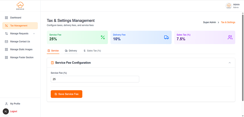This screenshot has height=117, width=244.
Task: Focus the Service Fee (%) input field
Action: 95,79
